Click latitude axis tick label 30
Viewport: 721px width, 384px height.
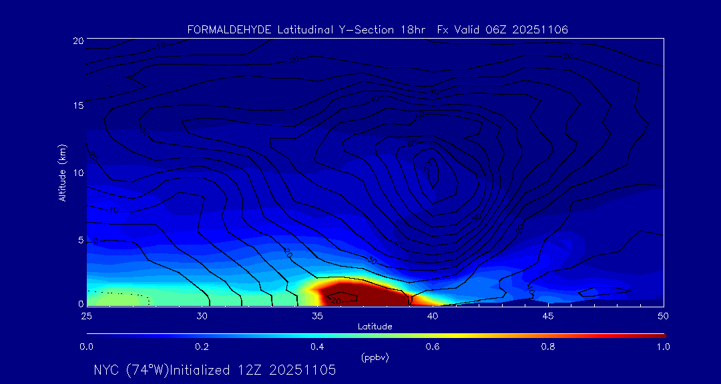pyautogui.click(x=202, y=316)
